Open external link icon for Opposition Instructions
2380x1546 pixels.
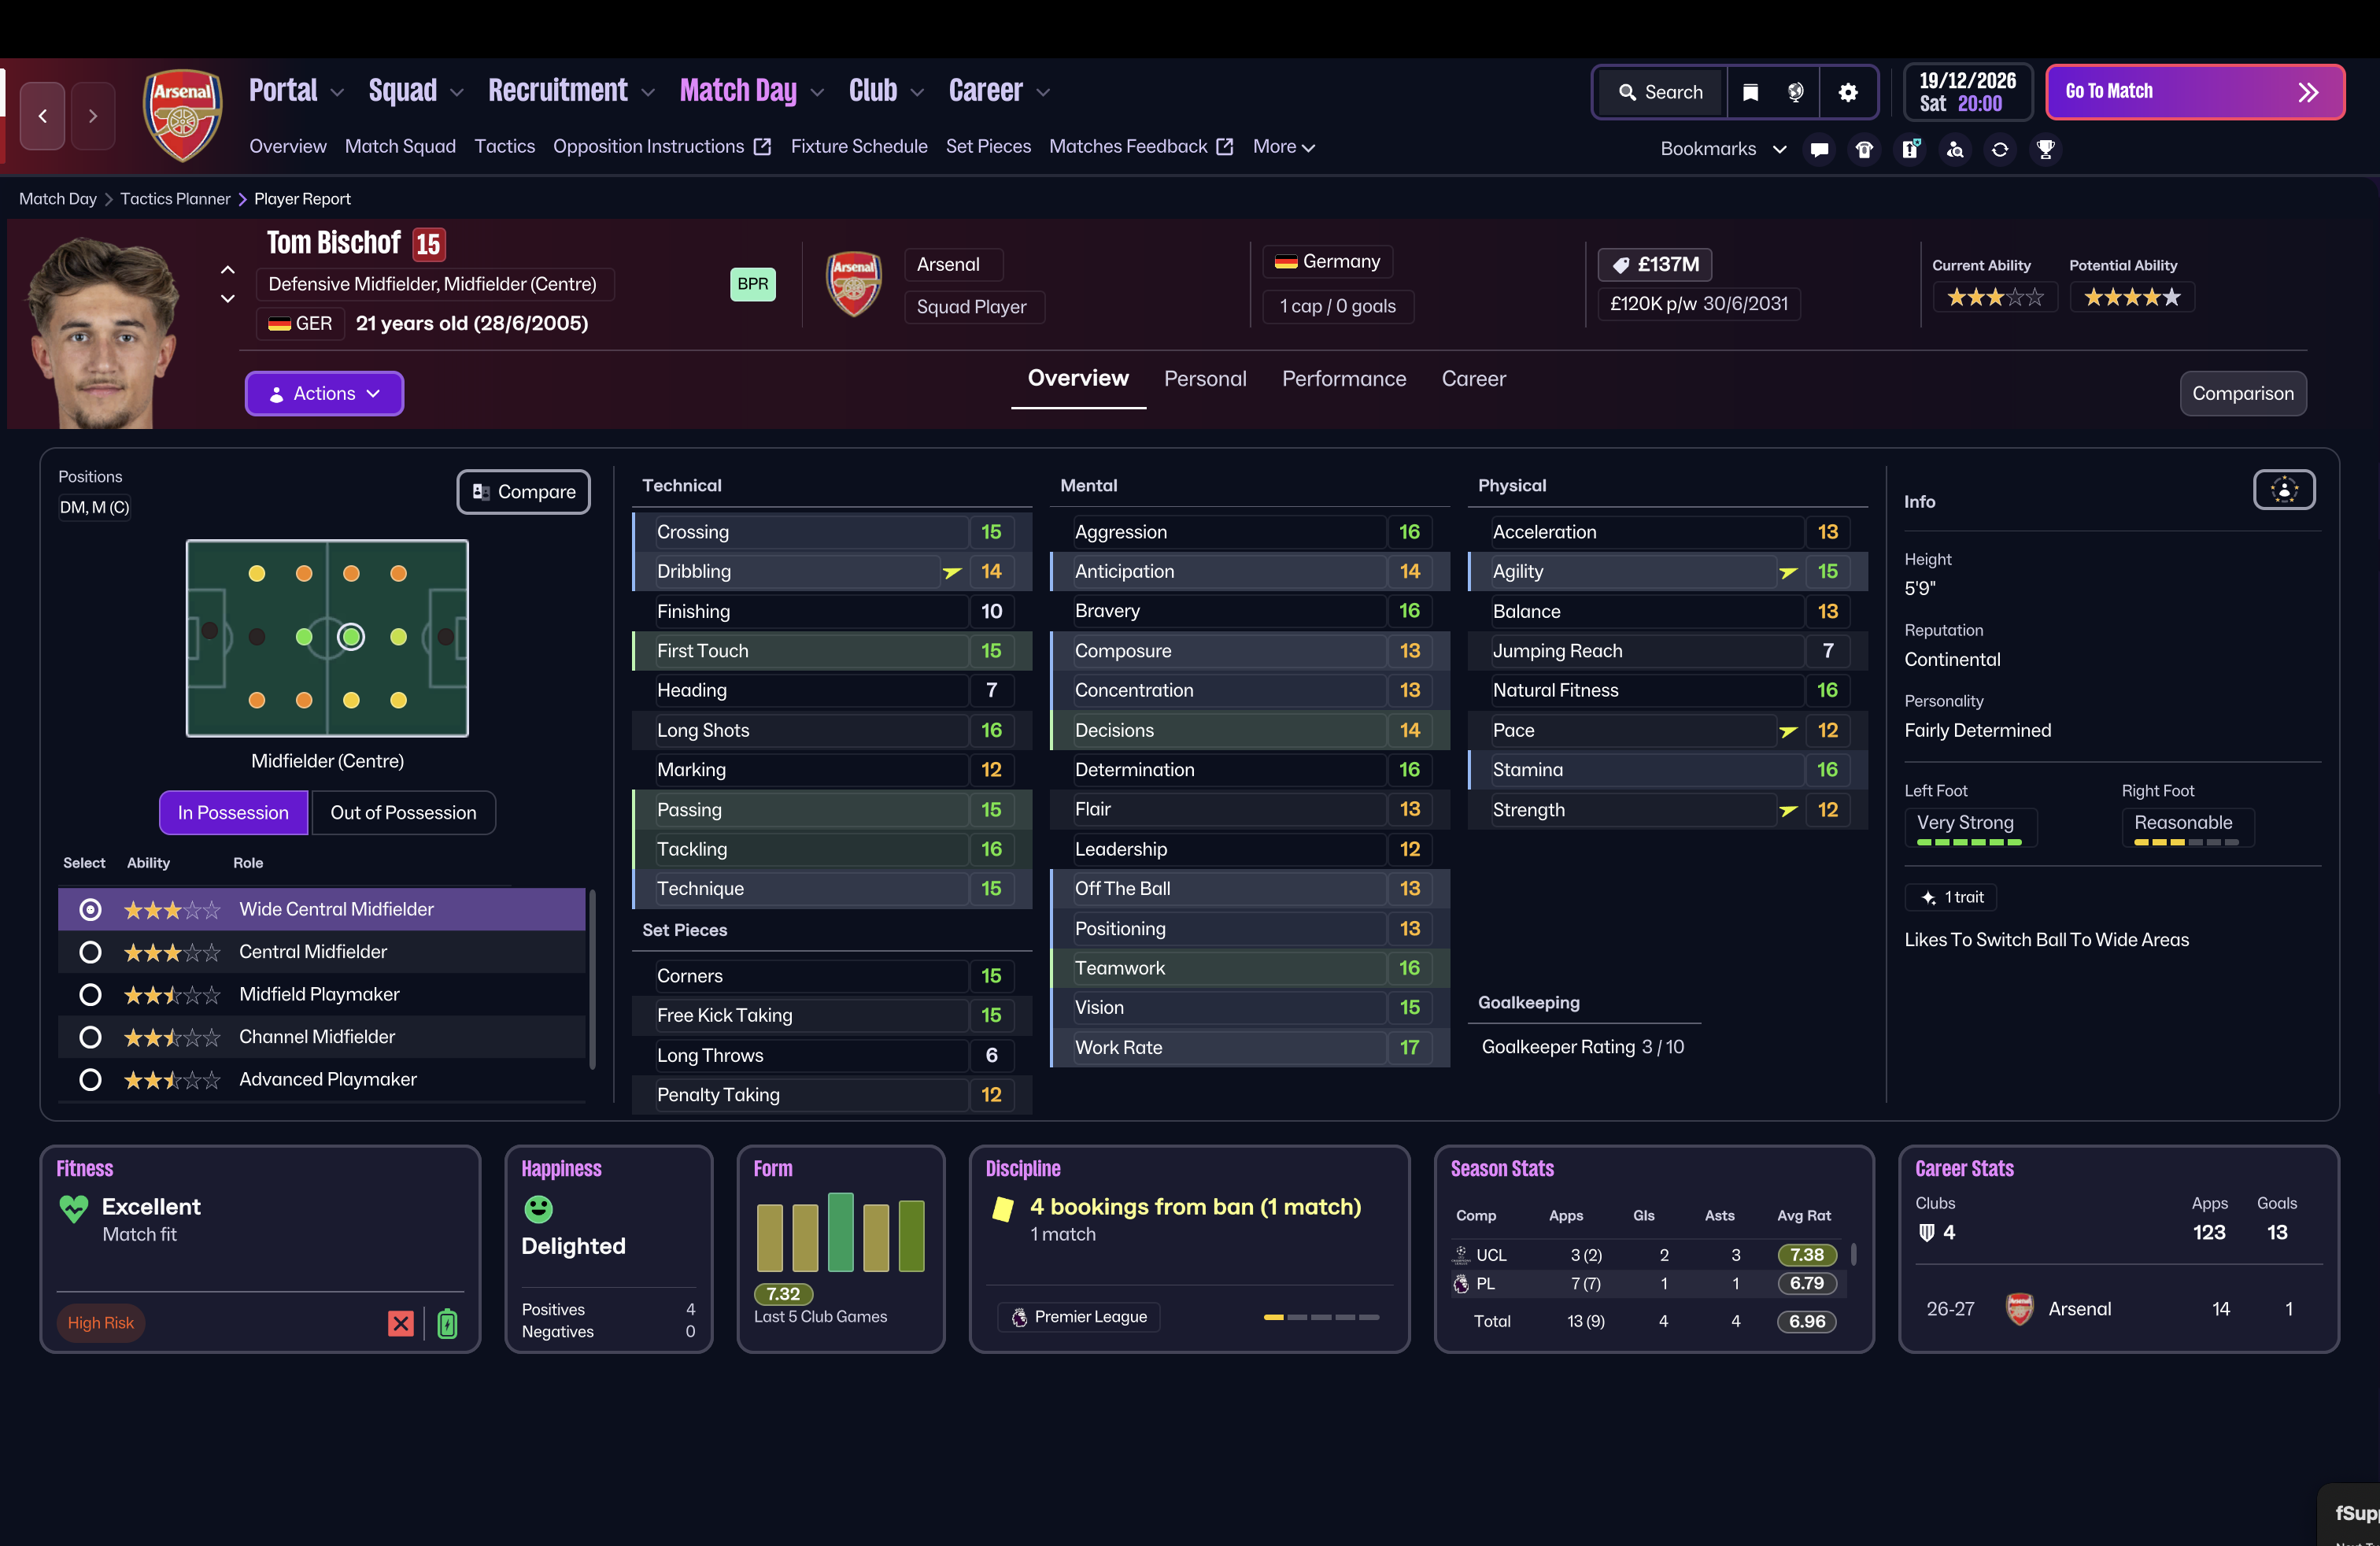(x=762, y=147)
